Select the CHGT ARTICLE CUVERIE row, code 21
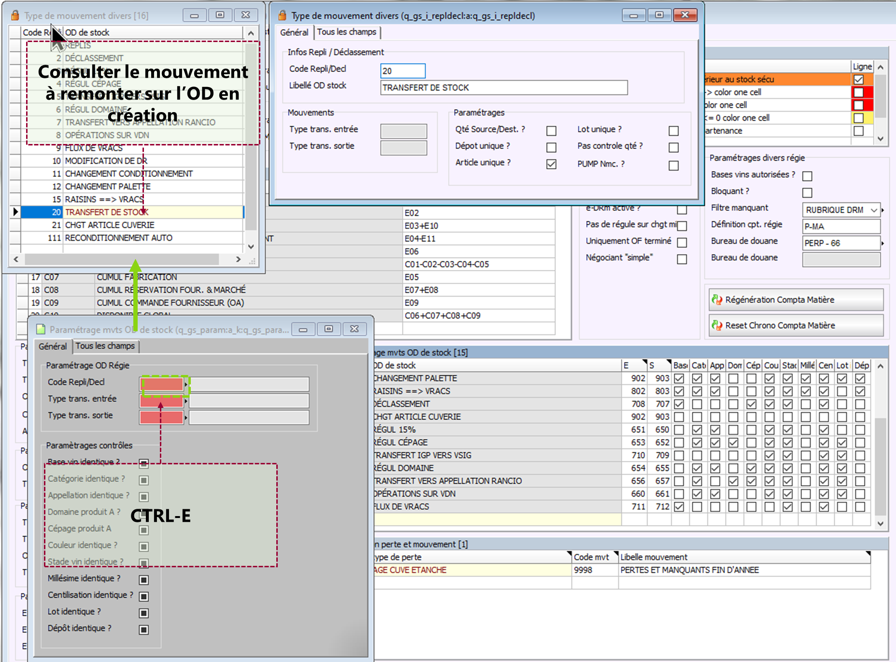Image resolution: width=896 pixels, height=662 pixels. [110, 225]
